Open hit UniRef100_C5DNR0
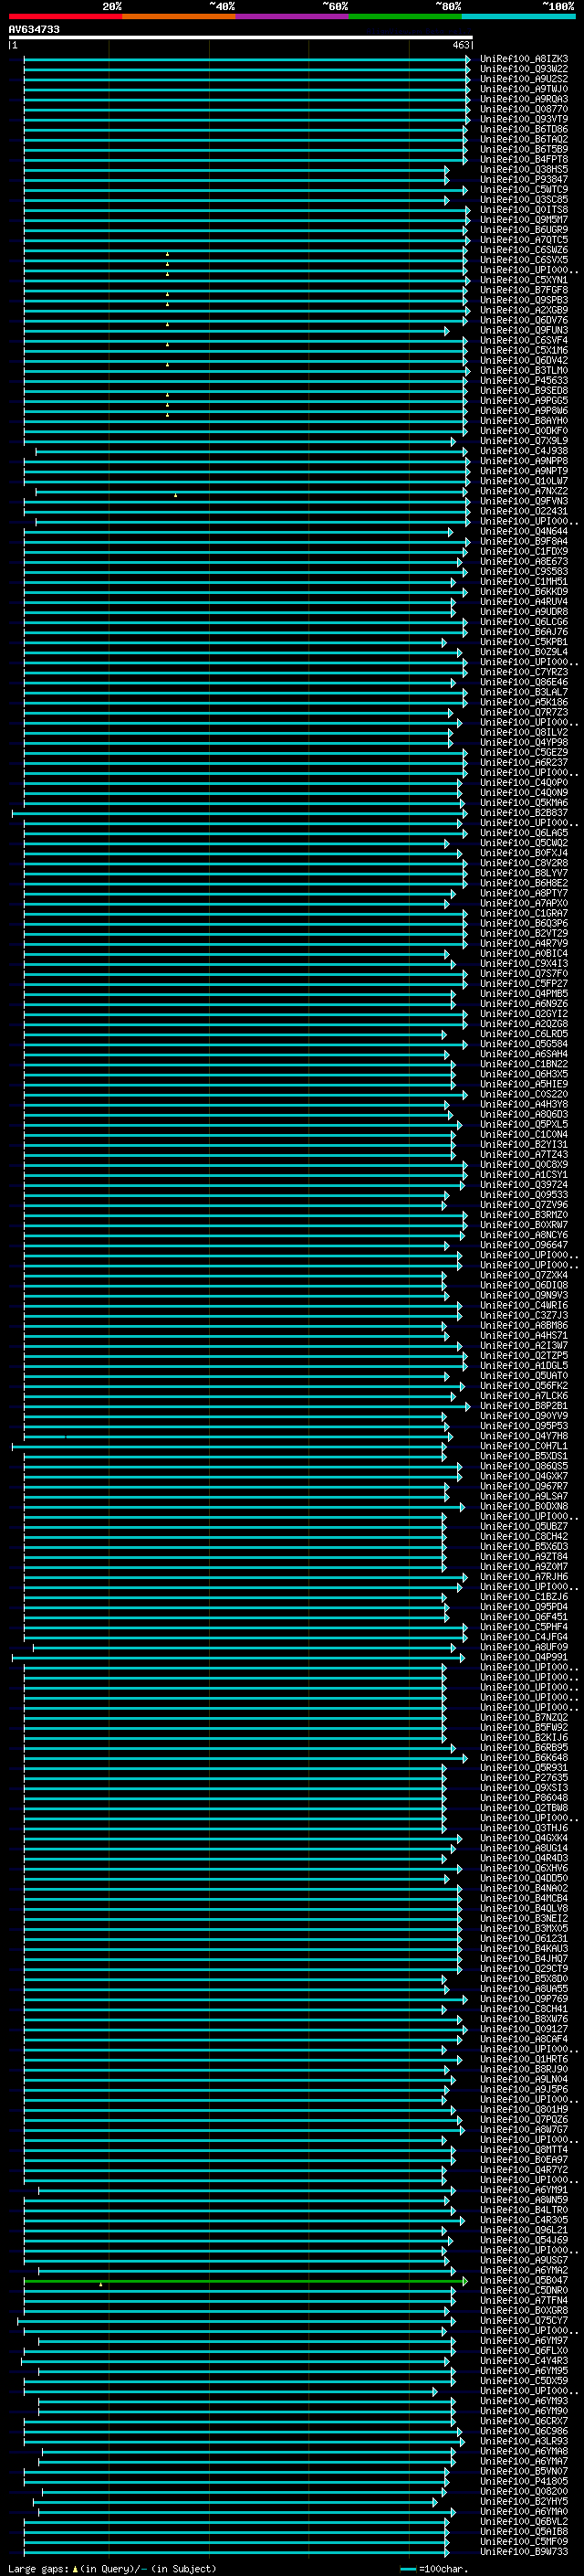Screen dimensions: 584x2576 point(524,2291)
